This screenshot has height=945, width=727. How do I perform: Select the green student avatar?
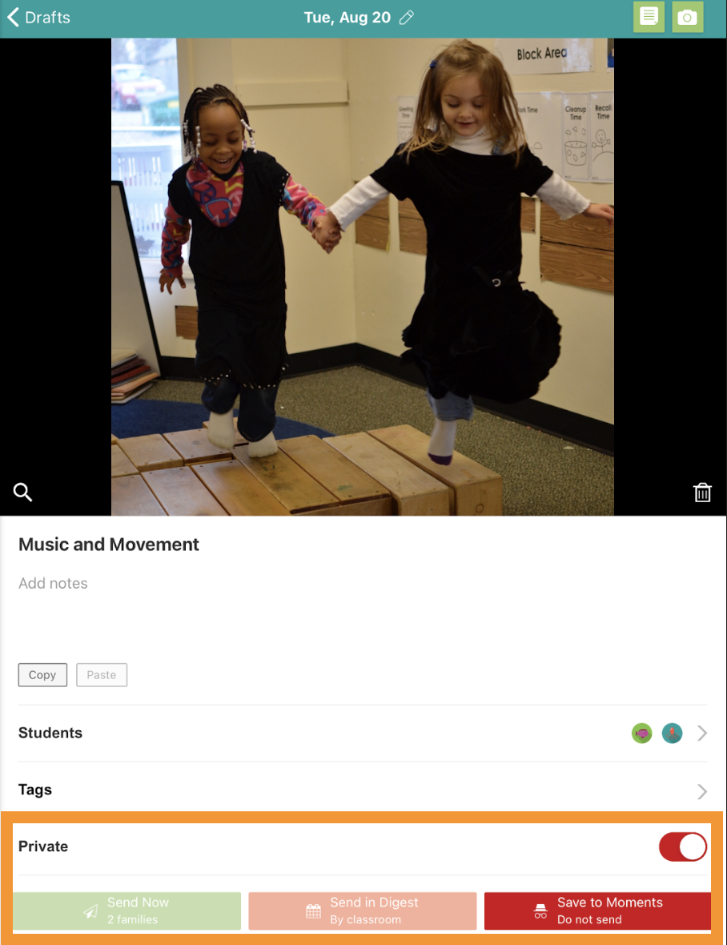pyautogui.click(x=642, y=734)
